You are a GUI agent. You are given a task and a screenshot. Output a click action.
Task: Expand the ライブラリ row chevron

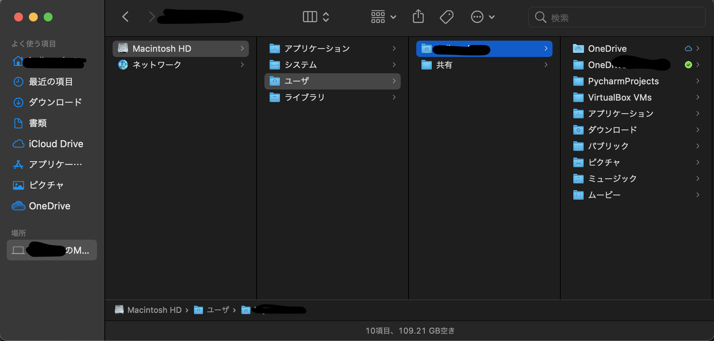394,97
